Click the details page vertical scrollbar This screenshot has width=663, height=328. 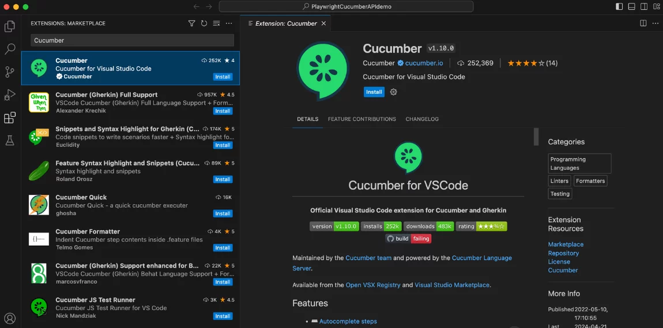pyautogui.click(x=536, y=137)
